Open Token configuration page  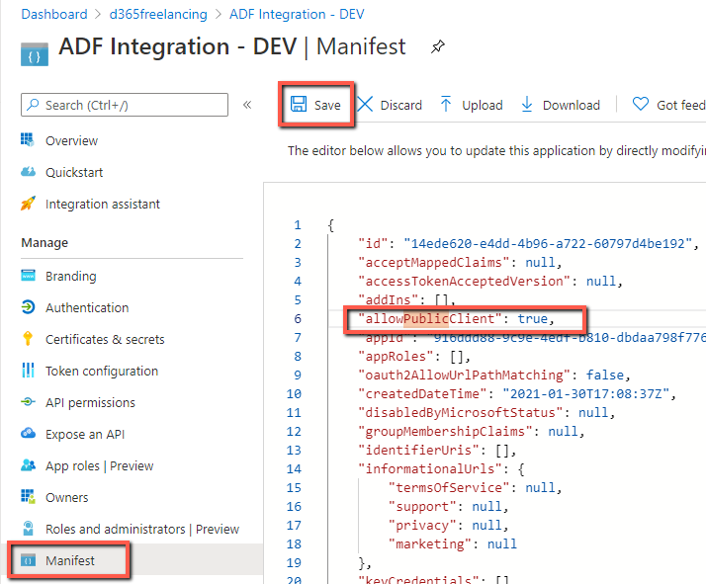(x=102, y=371)
